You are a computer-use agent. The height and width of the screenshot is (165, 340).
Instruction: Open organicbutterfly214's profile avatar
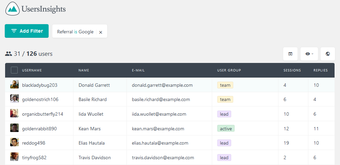(14, 113)
